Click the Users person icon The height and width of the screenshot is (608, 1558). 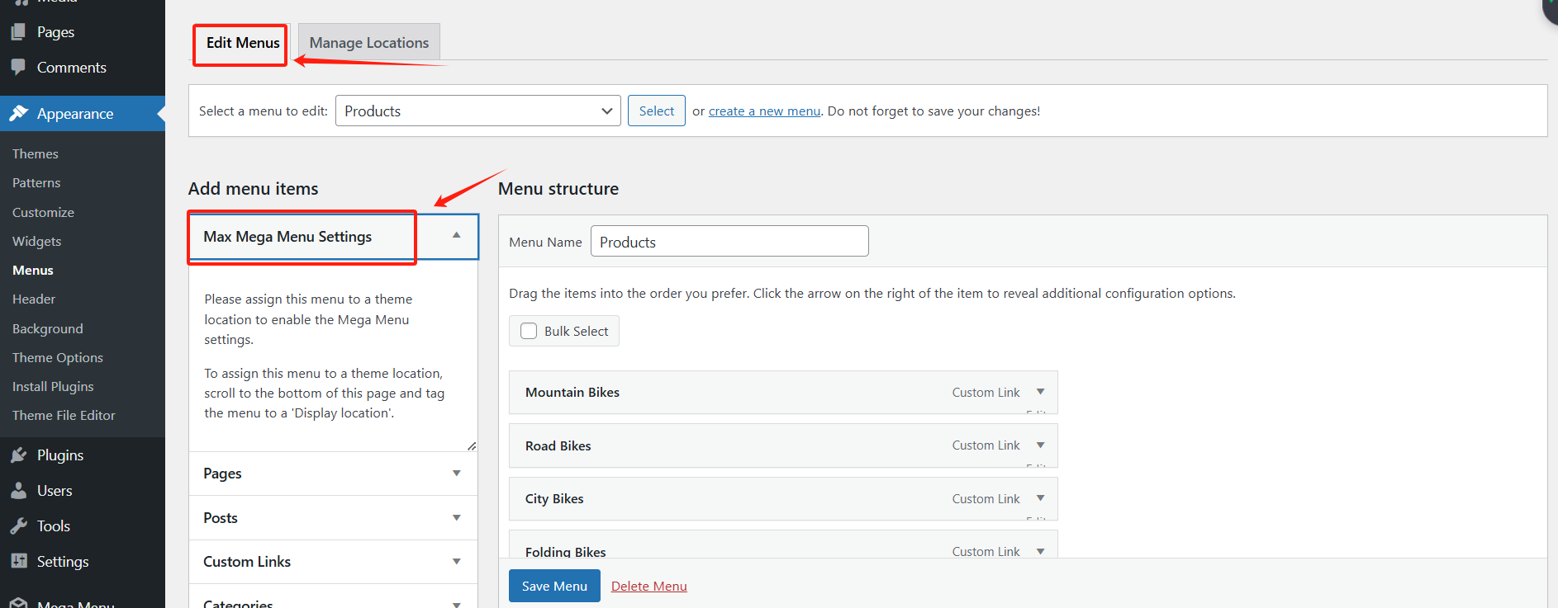(x=18, y=491)
